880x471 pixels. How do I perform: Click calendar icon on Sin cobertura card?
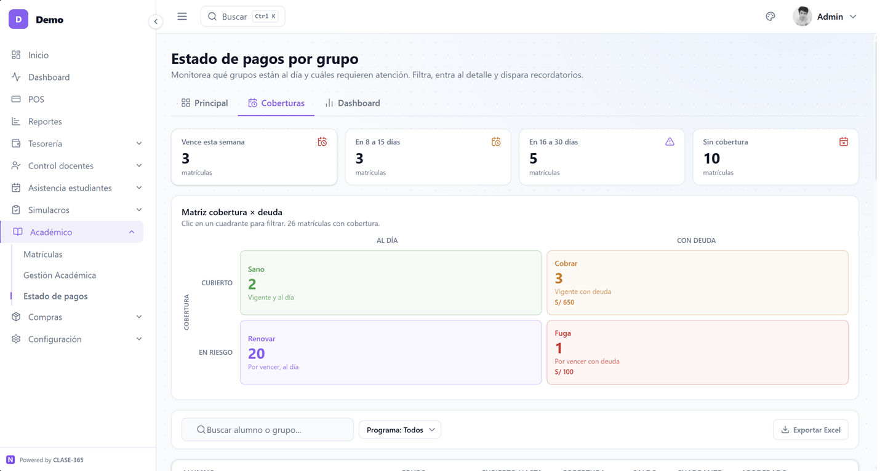(x=844, y=142)
